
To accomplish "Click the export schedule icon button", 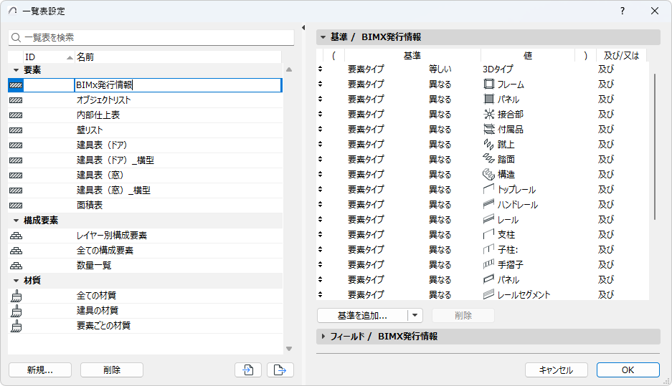I will click(x=280, y=370).
